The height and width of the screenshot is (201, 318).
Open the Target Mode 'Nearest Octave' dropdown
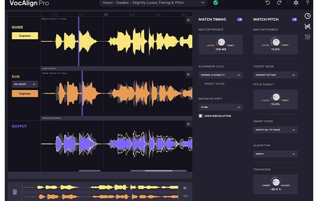point(276,75)
